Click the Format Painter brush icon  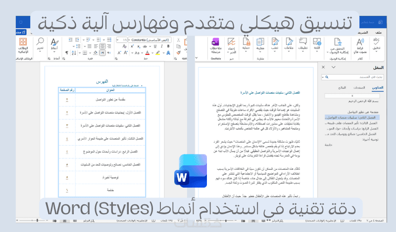tap(179, 53)
